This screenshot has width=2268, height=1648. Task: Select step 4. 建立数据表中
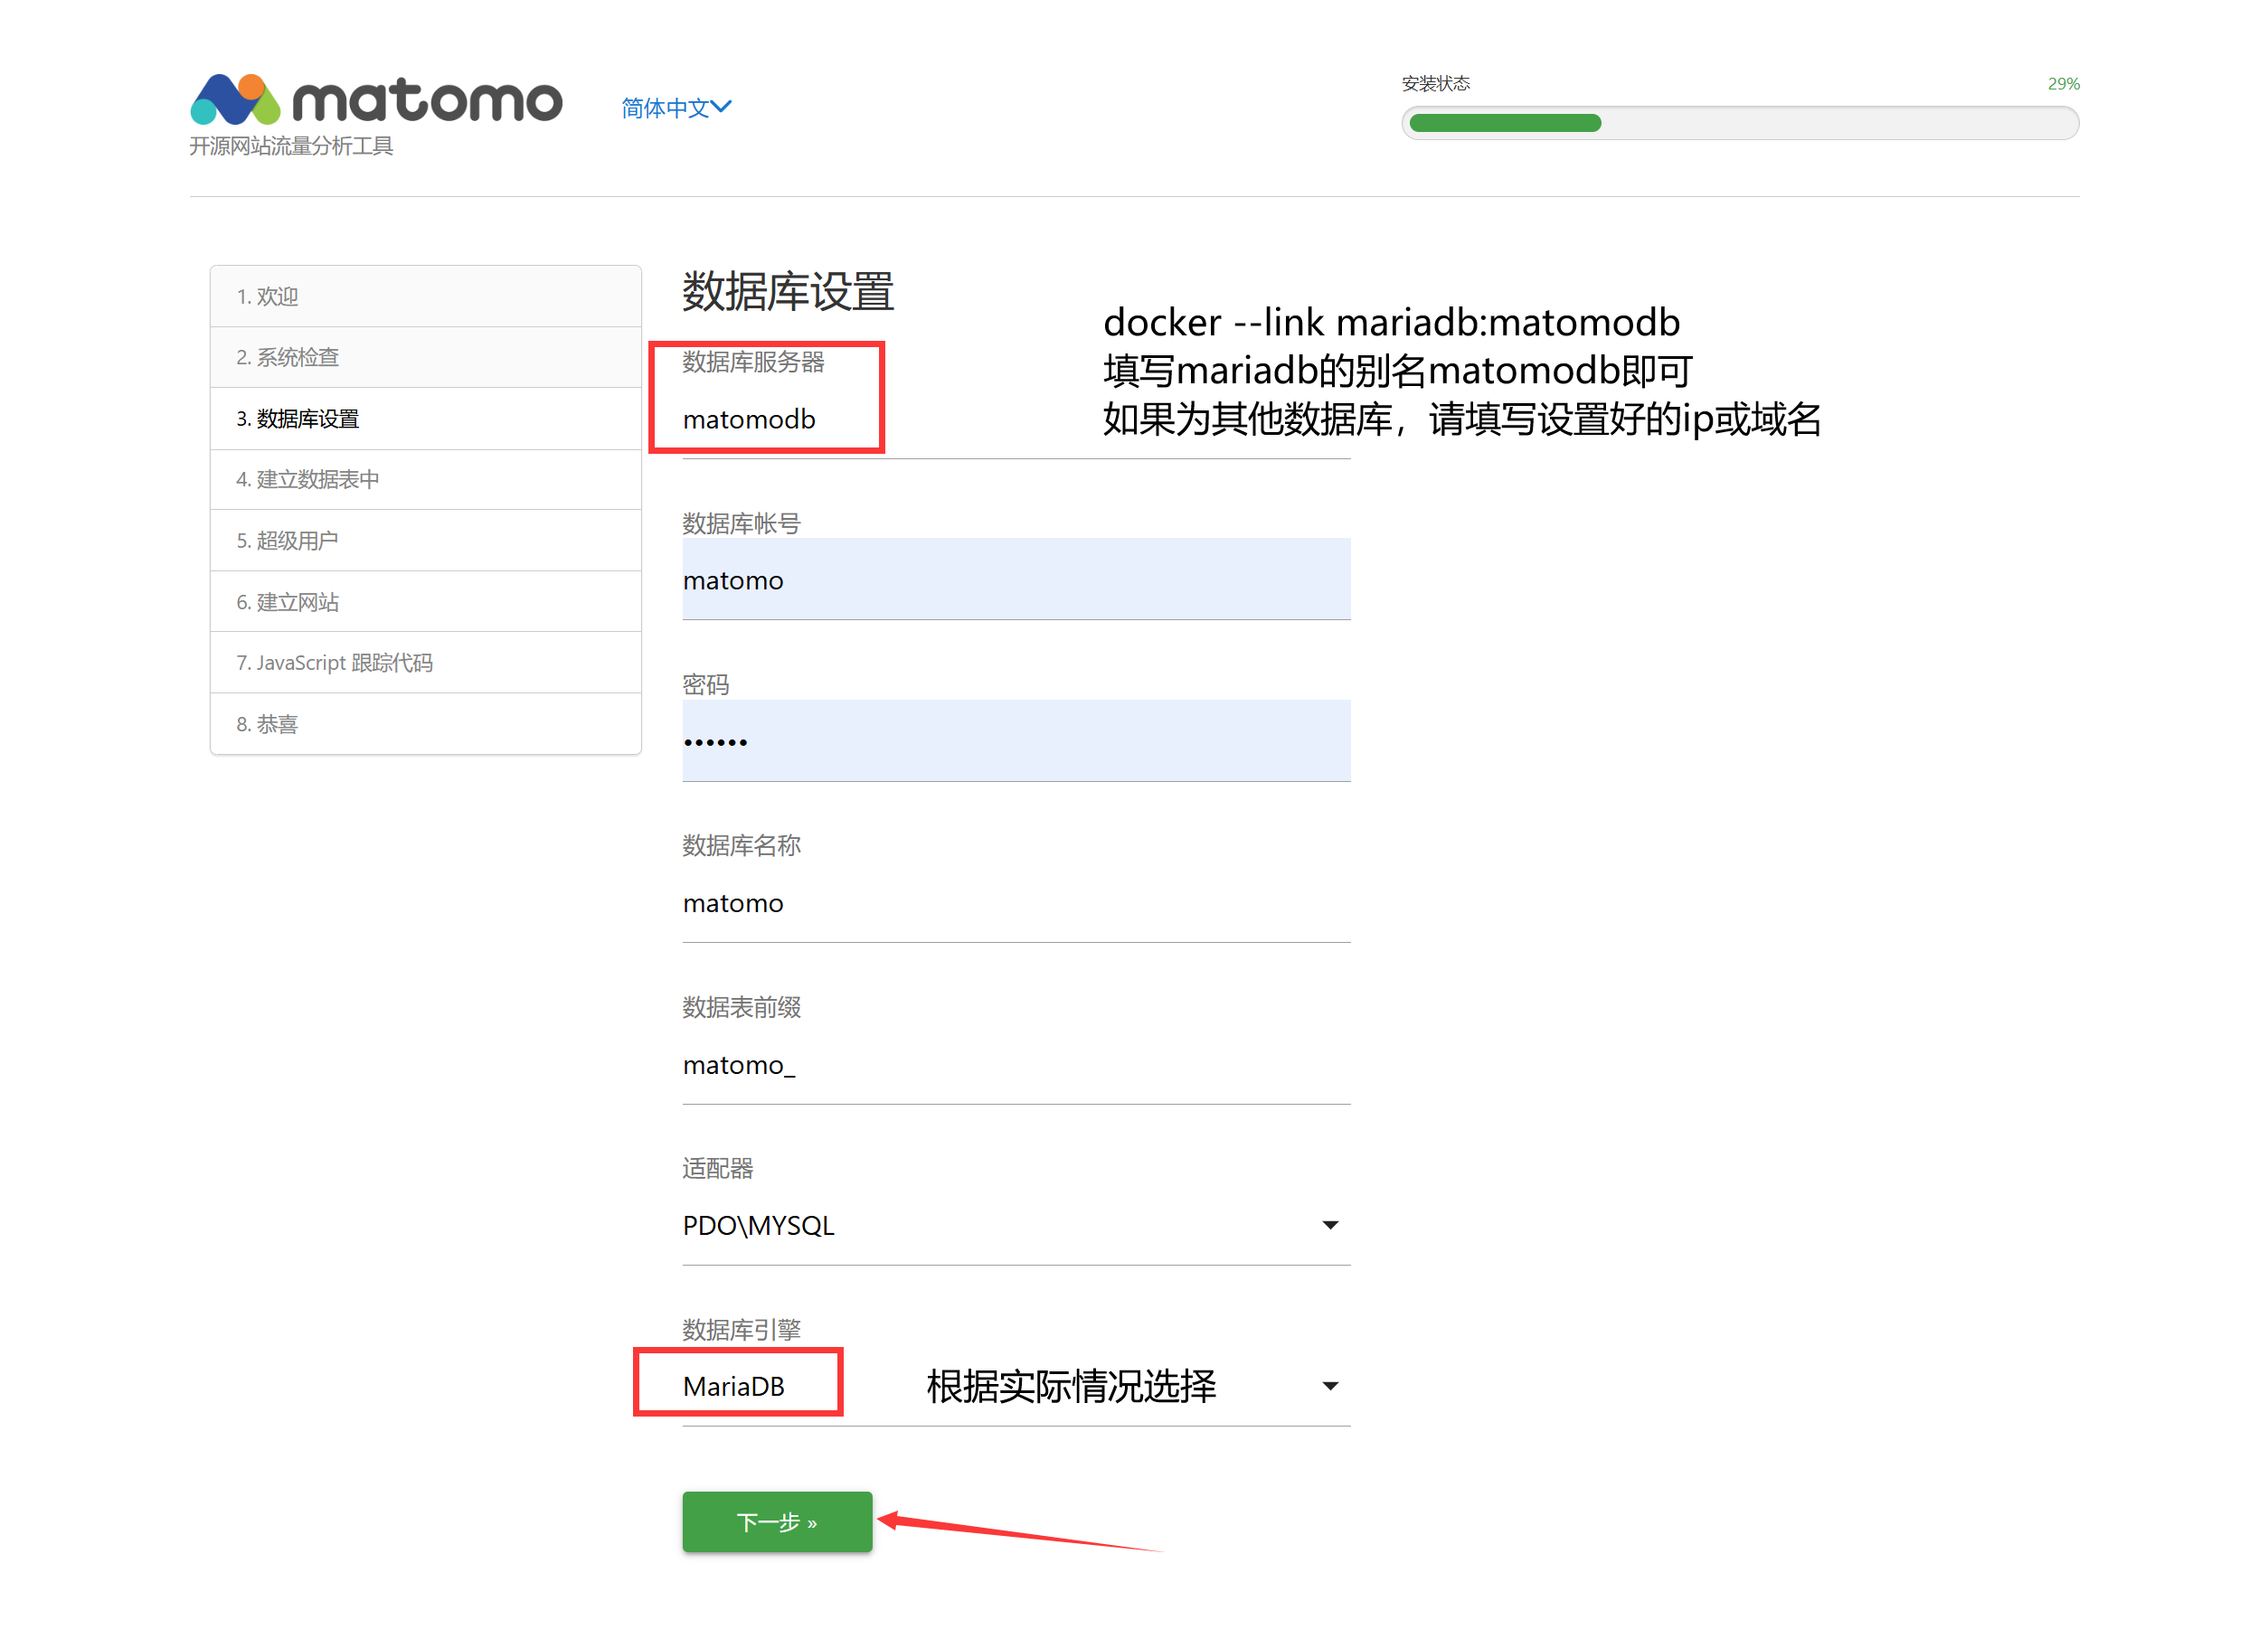click(307, 480)
